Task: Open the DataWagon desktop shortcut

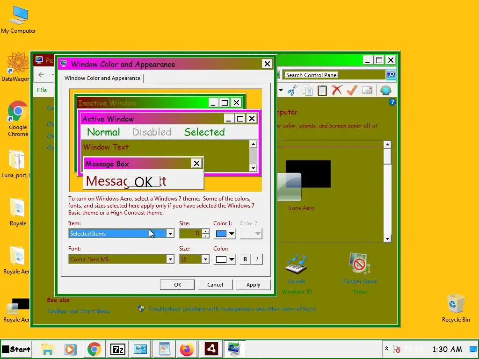Action: 16,67
